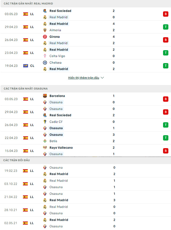Click the Almeria club crest
171x230 pixels.
(x=45, y=30)
